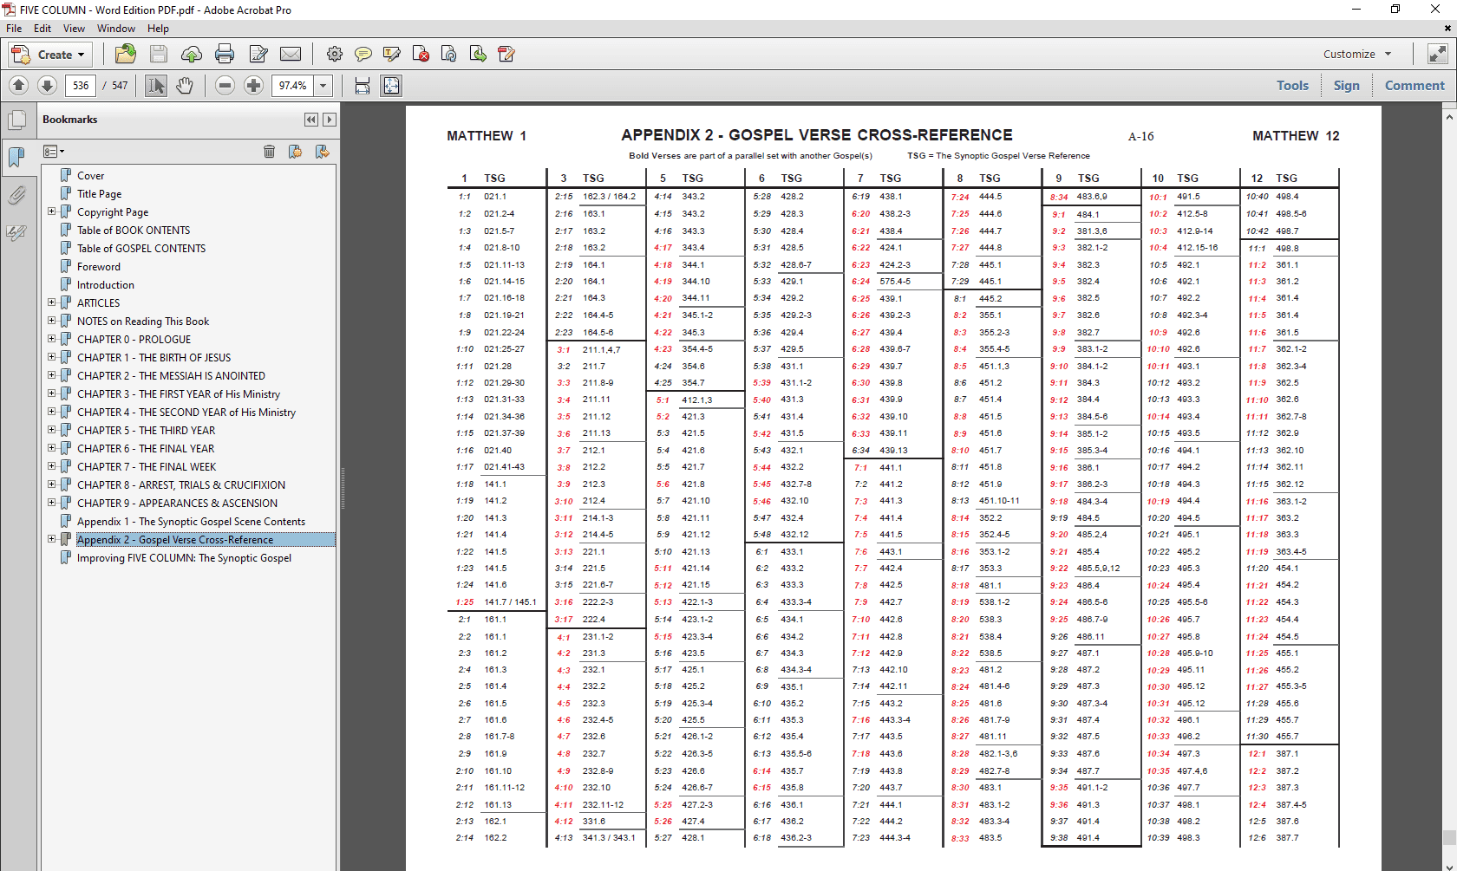Select the Cover bookmark
Image resolution: width=1457 pixels, height=871 pixels.
[x=90, y=175]
